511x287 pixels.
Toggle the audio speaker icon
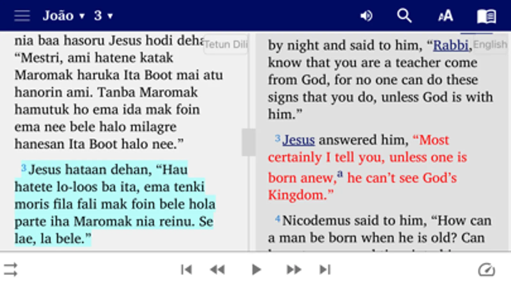tap(367, 16)
